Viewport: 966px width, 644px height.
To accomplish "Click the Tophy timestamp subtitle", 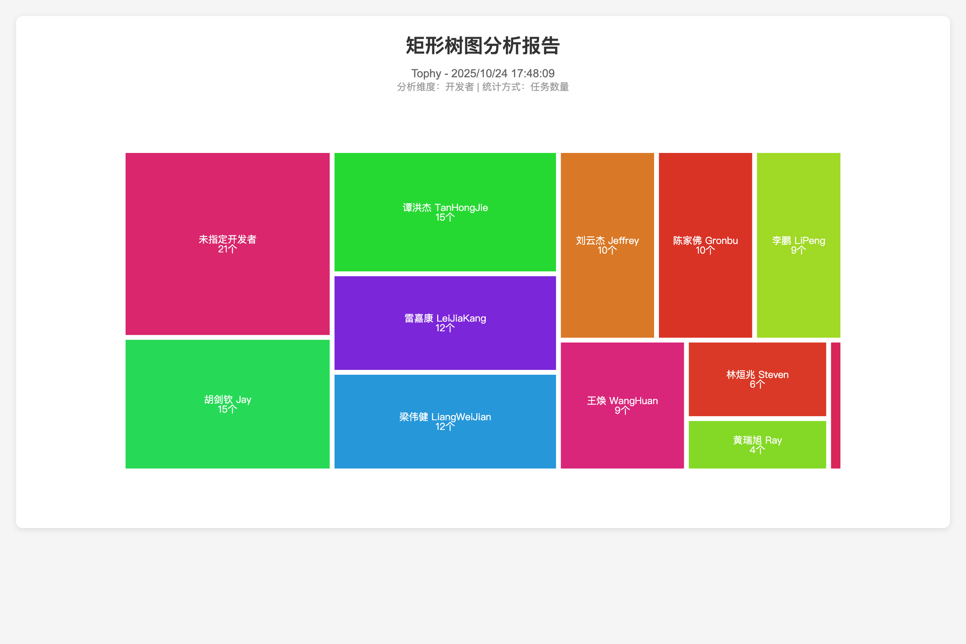I will tap(483, 73).
